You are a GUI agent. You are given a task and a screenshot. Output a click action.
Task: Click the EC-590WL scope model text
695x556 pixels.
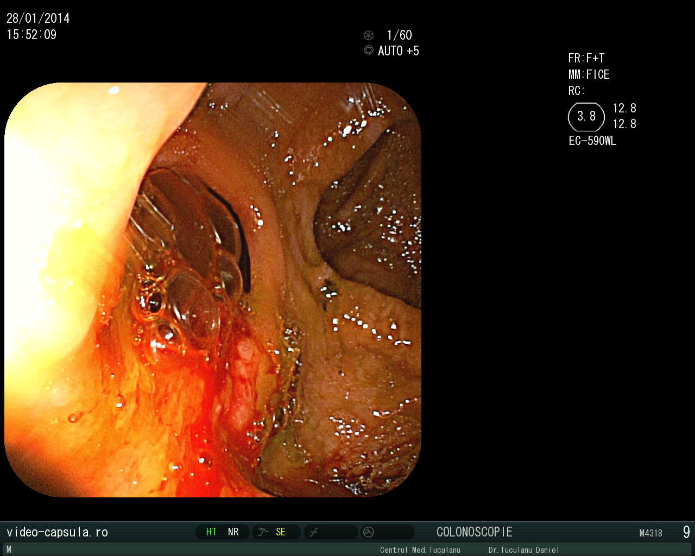click(x=592, y=141)
